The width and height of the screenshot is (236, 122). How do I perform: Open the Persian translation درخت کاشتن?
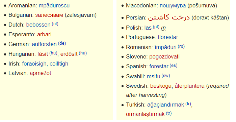169,17
